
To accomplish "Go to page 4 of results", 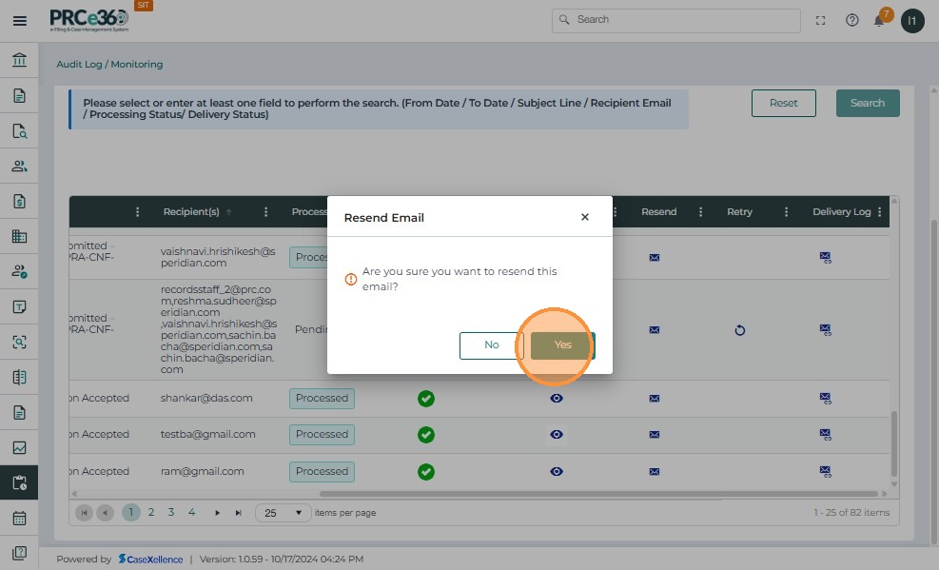I will [x=191, y=513].
